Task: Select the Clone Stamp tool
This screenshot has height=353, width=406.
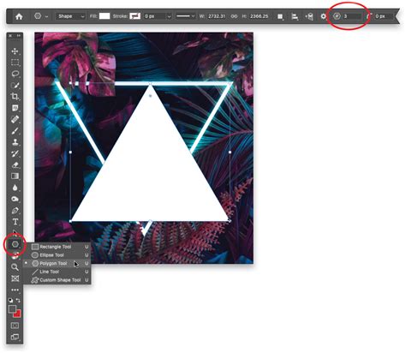Action: (x=15, y=142)
